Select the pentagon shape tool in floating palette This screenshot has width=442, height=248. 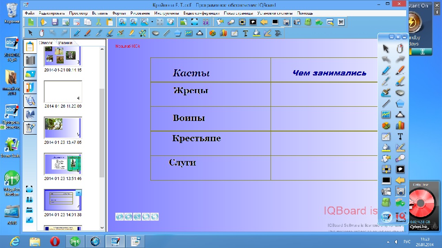point(400,104)
